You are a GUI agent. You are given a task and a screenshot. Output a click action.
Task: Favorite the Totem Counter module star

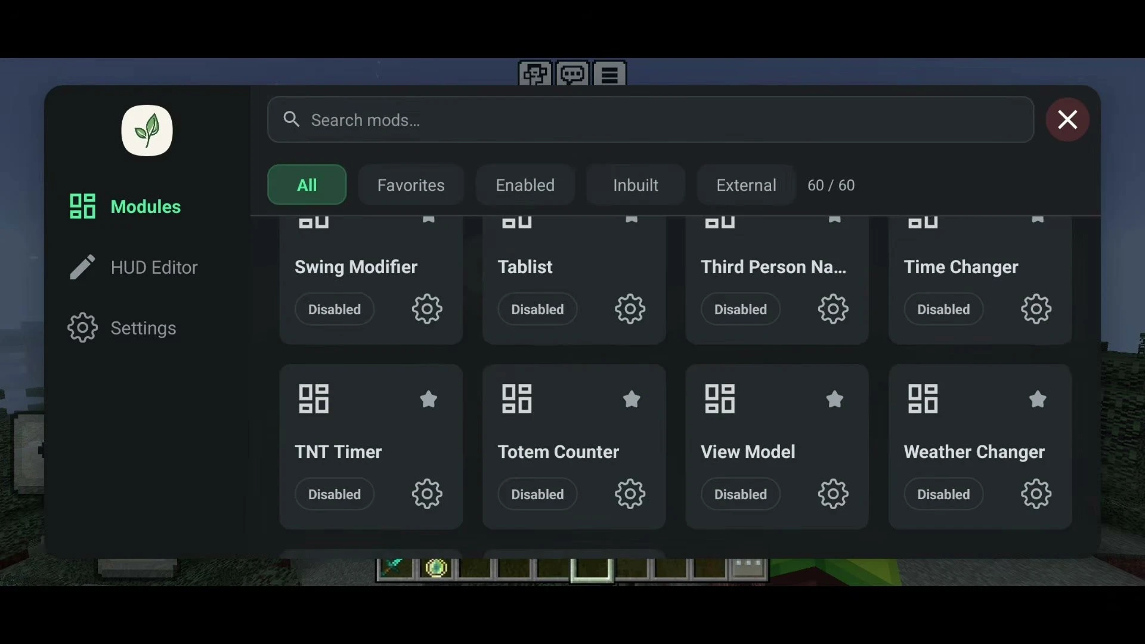click(x=632, y=399)
